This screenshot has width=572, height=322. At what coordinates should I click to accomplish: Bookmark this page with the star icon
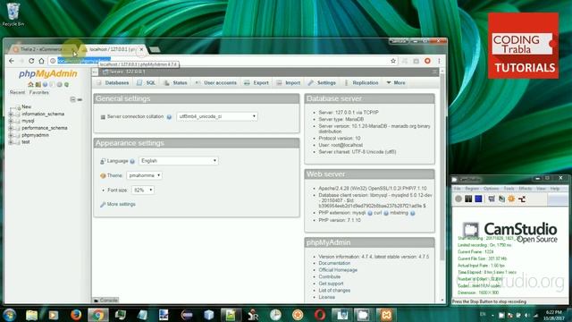coord(393,61)
